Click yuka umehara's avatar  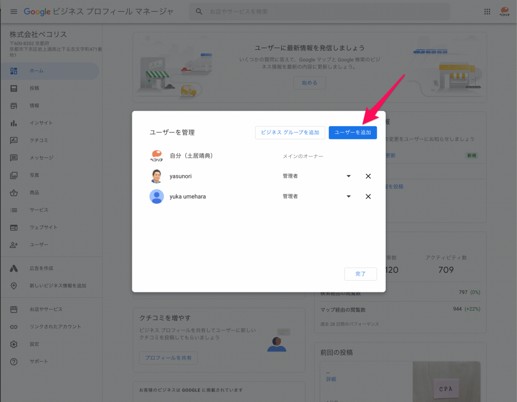point(157,196)
